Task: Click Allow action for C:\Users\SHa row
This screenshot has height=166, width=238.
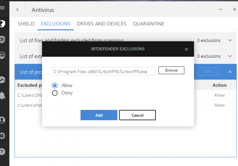Action: [x=219, y=95]
